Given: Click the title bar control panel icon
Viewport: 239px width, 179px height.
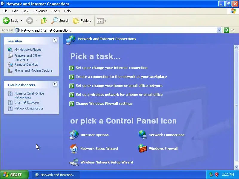Looking at the screenshot, I should pos(3,4).
